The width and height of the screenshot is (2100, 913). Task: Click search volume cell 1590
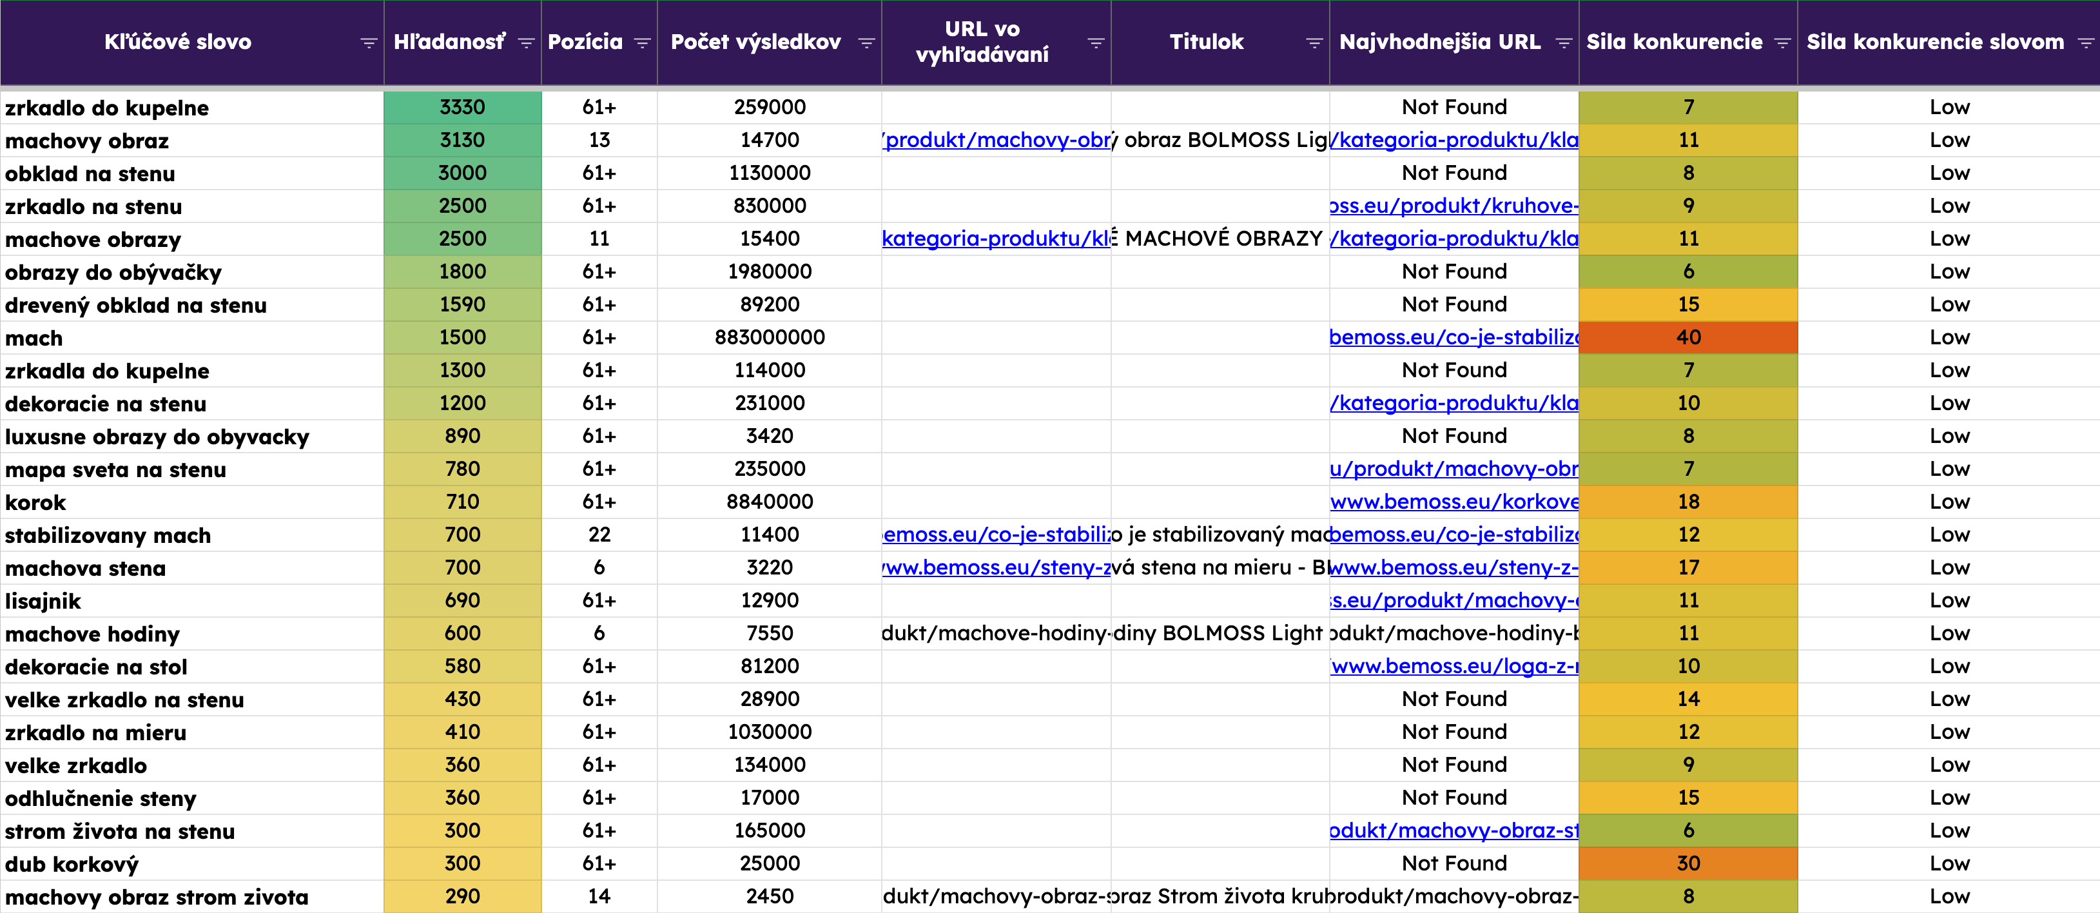click(x=462, y=305)
